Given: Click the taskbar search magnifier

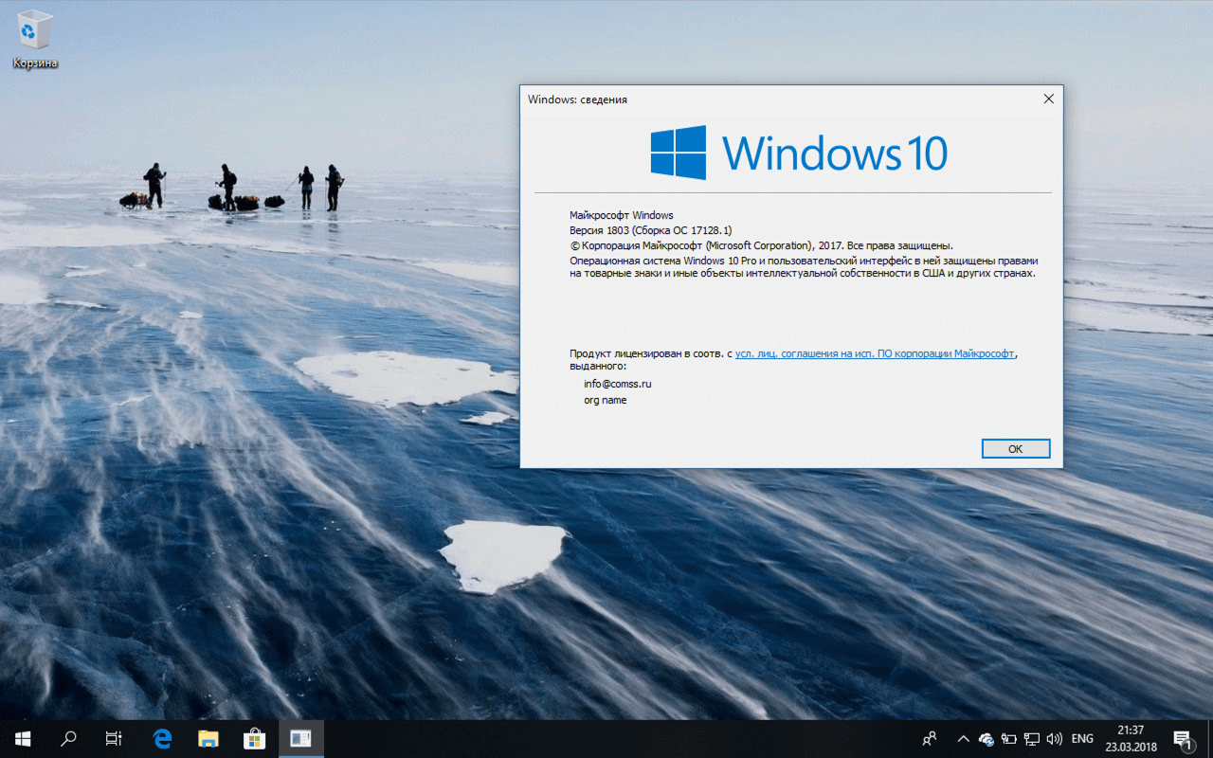Looking at the screenshot, I should (68, 739).
